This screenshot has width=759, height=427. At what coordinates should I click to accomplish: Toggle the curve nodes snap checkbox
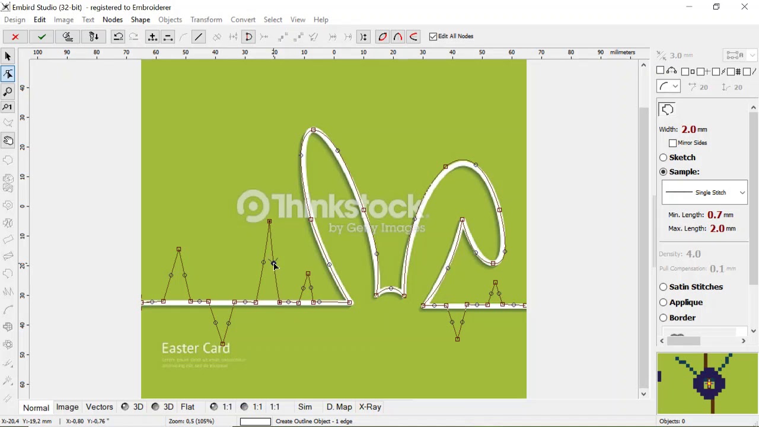pos(660,71)
